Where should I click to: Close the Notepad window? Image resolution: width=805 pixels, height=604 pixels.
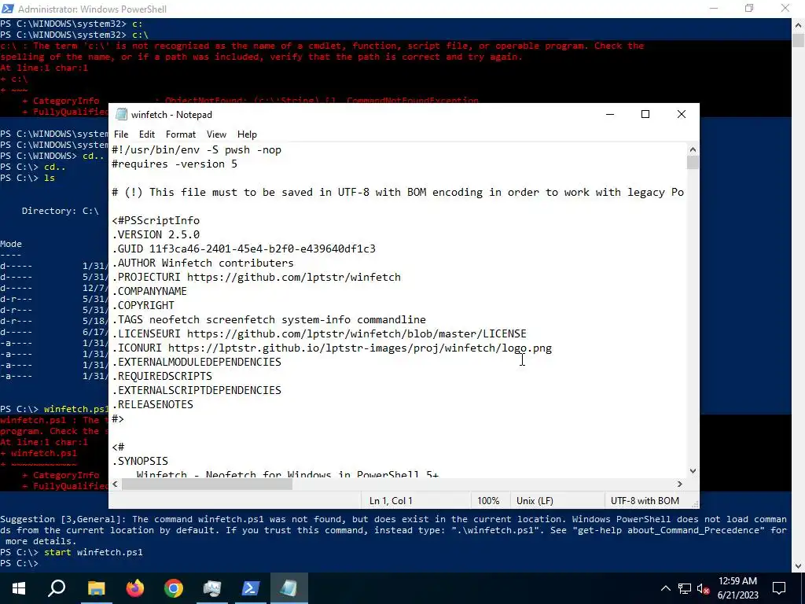click(x=682, y=114)
